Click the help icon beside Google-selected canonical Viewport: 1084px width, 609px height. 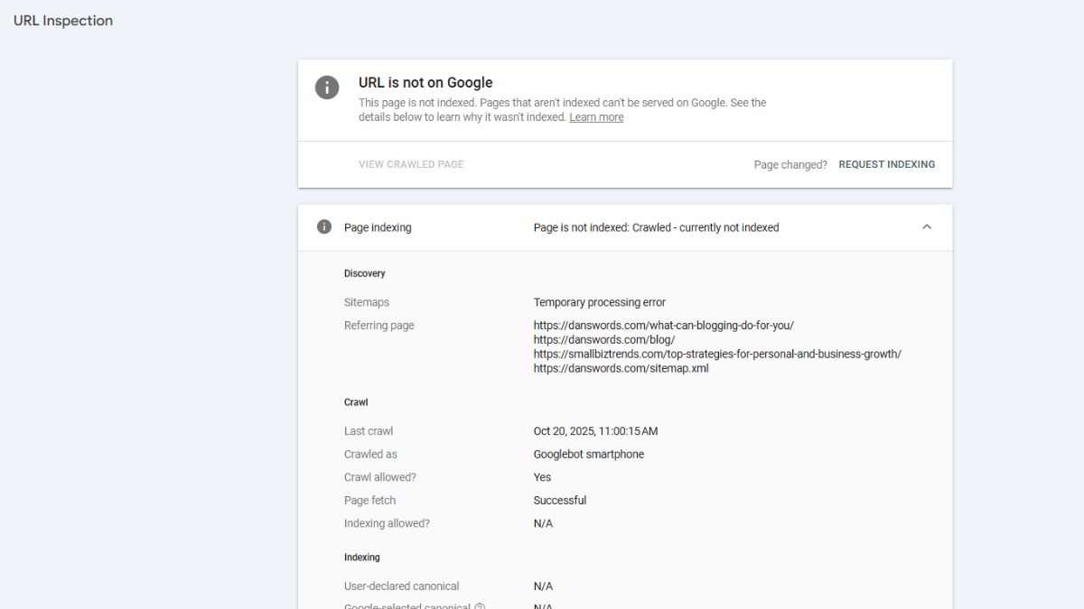click(x=480, y=607)
